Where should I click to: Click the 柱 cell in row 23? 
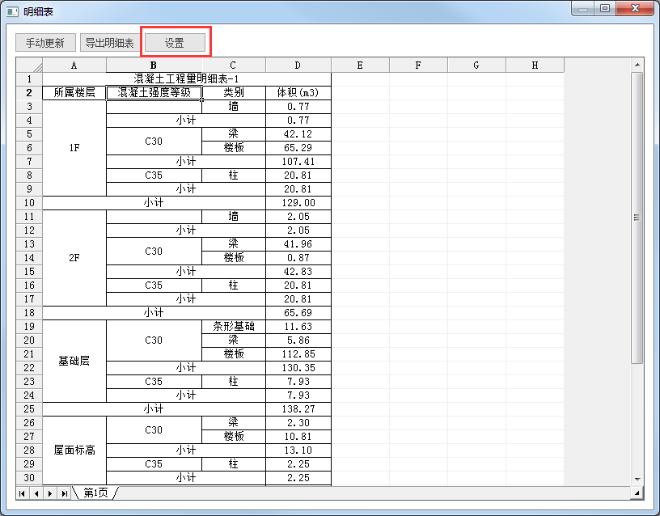(234, 382)
